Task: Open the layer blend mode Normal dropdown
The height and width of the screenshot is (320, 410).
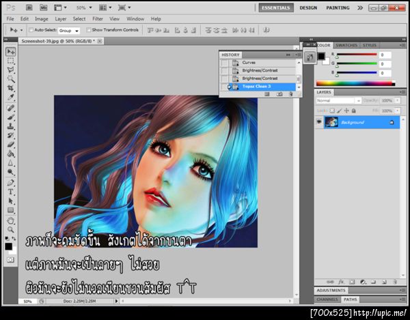Action: pos(338,100)
